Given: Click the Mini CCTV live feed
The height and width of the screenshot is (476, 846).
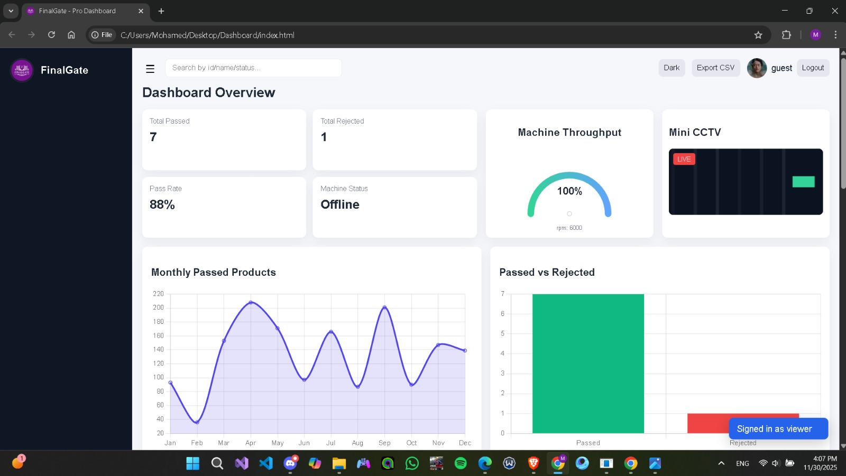Looking at the screenshot, I should tap(746, 182).
